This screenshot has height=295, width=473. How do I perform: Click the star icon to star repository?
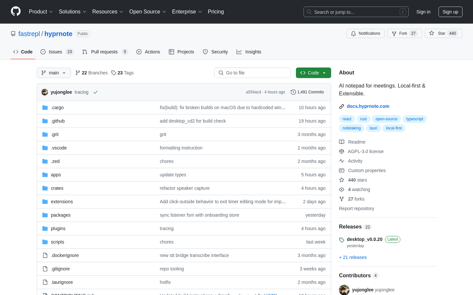[432, 33]
